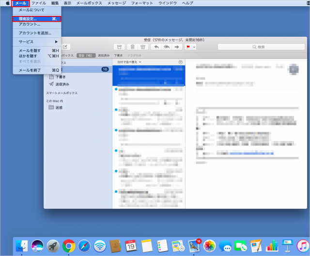
Task: Toggle the message filter circle icon
Action: pyautogui.click(x=180, y=62)
